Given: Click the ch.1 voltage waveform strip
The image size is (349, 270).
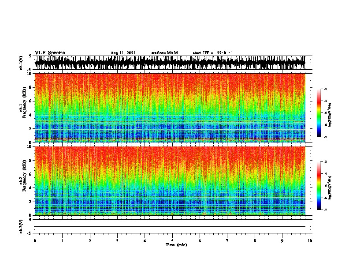Looking at the screenshot, I should tap(170, 63).
